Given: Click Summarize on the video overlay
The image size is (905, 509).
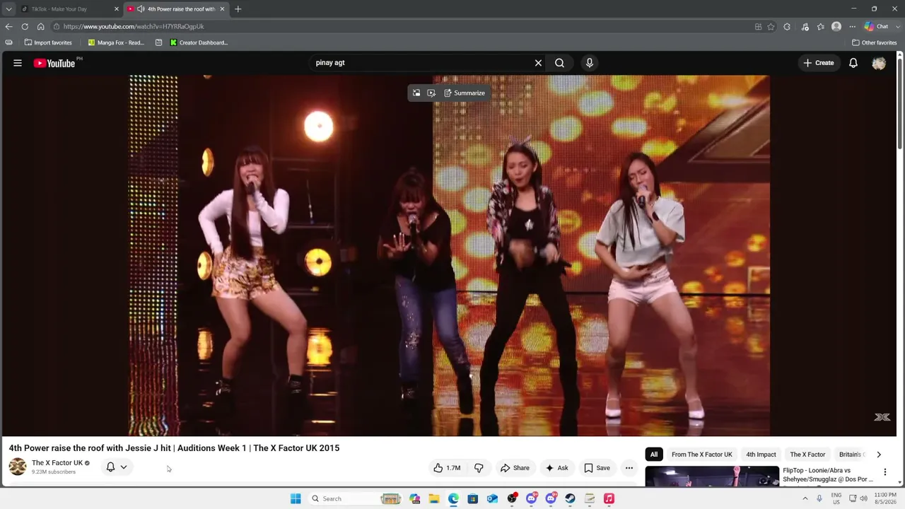Looking at the screenshot, I should click(465, 93).
